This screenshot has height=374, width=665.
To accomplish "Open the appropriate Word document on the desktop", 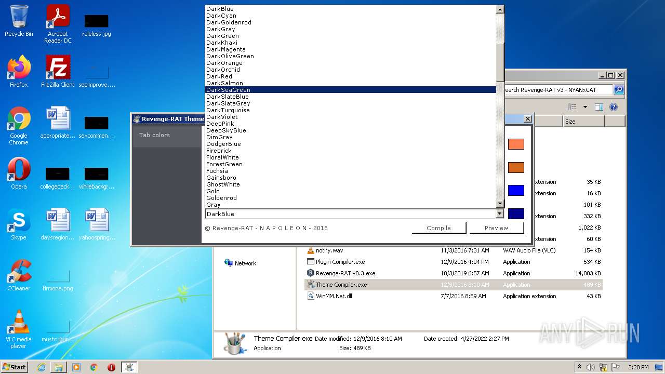I will point(58,123).
